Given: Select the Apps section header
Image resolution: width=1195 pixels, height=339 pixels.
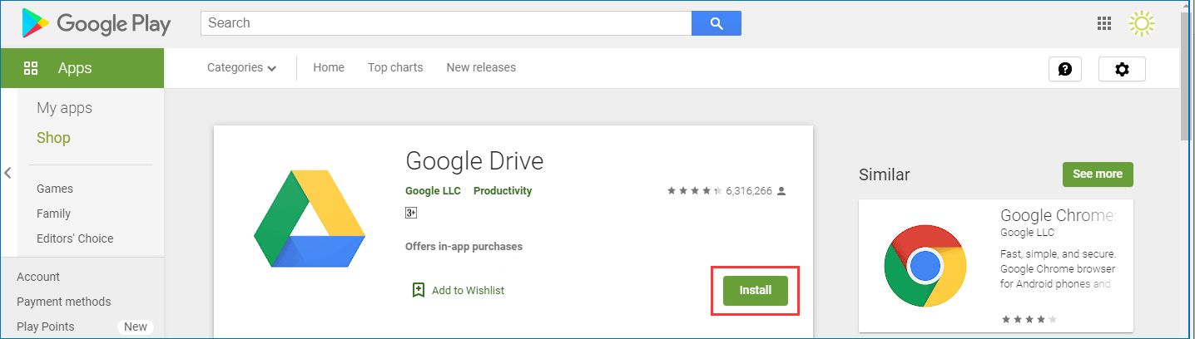Looking at the screenshot, I should [82, 68].
